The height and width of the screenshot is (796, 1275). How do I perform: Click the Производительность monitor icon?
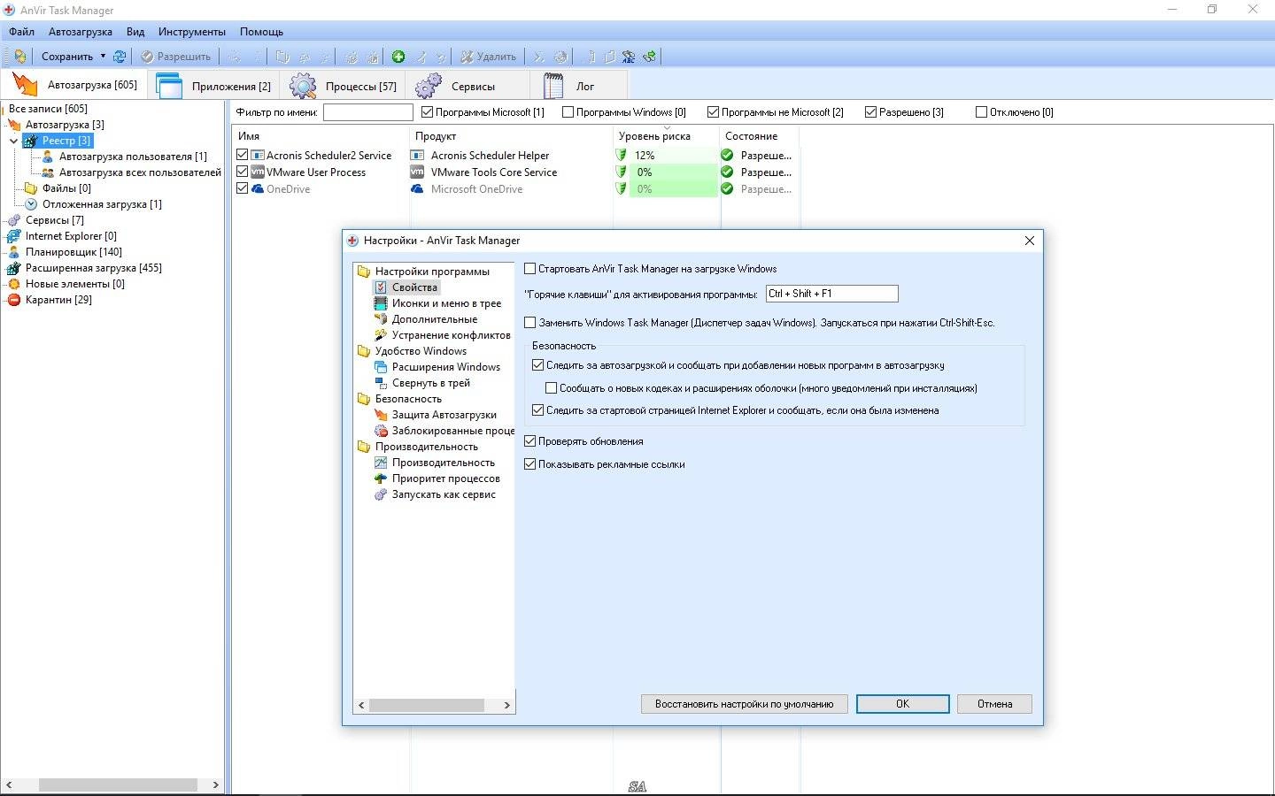[x=381, y=463]
